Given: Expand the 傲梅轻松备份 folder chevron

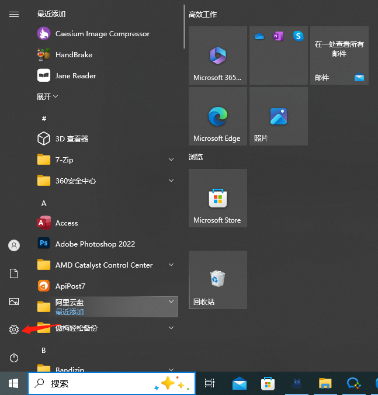Looking at the screenshot, I should point(171,328).
